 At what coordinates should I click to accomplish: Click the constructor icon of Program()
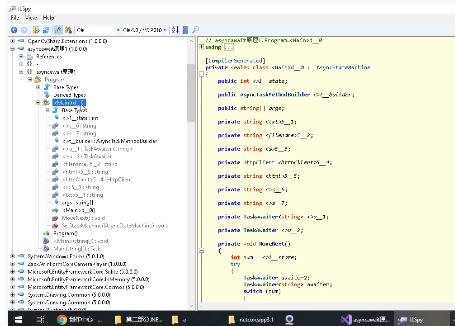click(47, 233)
